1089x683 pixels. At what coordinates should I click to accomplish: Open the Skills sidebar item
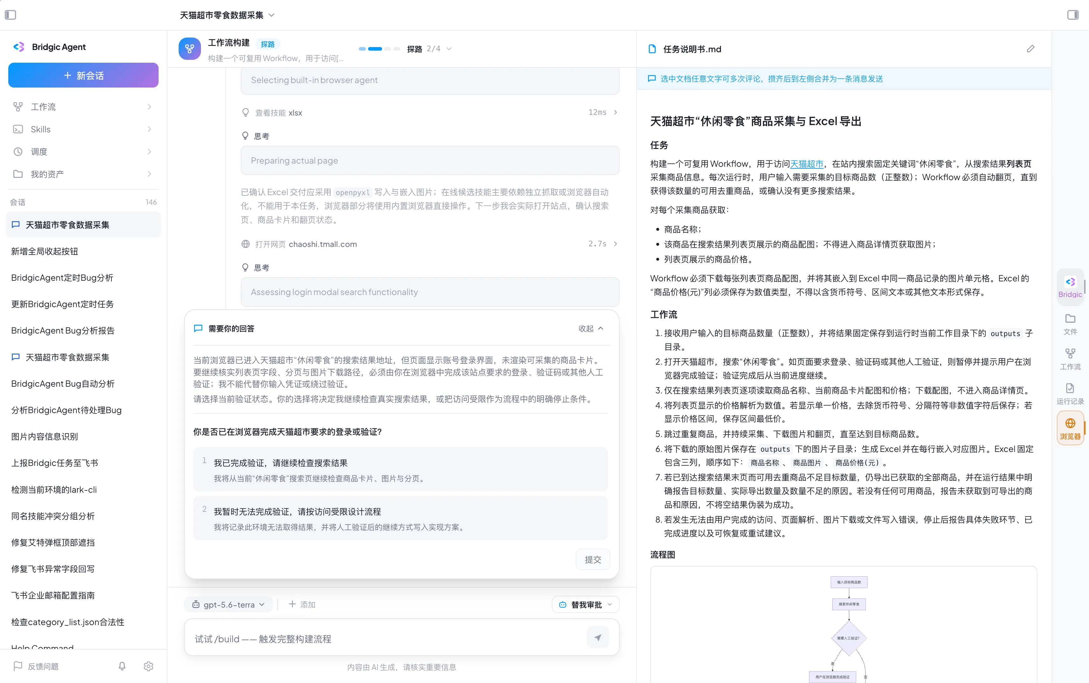83,129
